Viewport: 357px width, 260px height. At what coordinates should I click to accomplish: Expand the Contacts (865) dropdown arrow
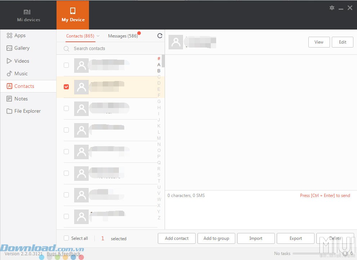(98, 36)
